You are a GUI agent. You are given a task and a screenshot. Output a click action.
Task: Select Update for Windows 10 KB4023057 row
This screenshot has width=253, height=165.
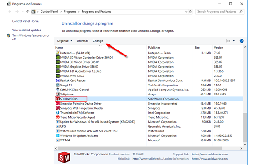pyautogui.click(x=149, y=122)
